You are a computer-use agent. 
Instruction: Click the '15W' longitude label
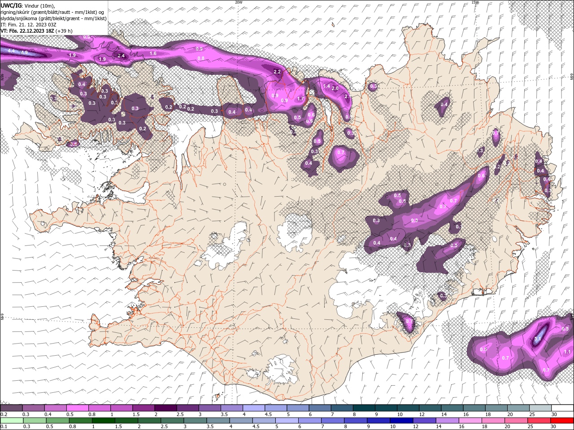(x=475, y=2)
